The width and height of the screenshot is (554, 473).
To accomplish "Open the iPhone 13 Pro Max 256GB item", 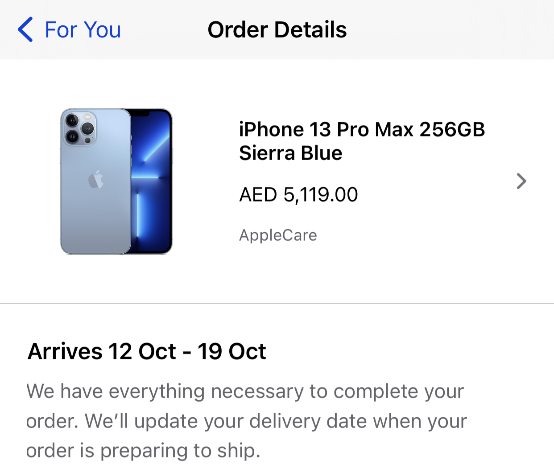I will (x=362, y=130).
